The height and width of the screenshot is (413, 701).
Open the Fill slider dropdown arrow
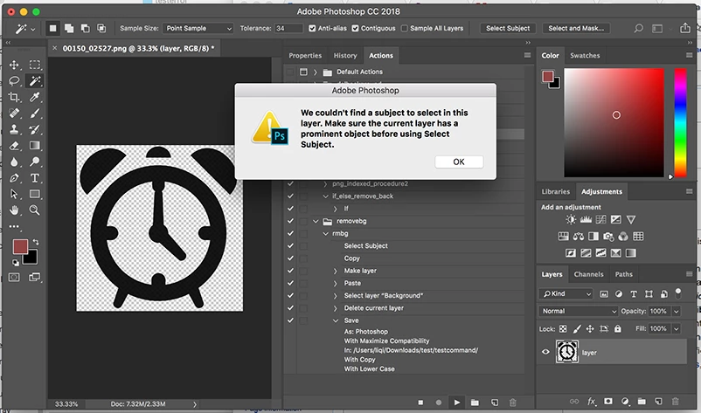(677, 328)
